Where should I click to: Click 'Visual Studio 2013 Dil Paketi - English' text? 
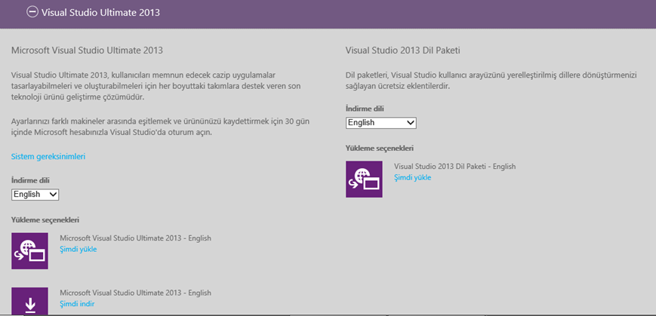[x=454, y=167]
